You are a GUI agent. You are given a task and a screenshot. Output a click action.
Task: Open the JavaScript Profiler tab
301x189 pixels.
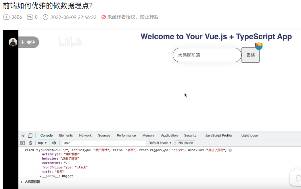pyautogui.click(x=219, y=136)
